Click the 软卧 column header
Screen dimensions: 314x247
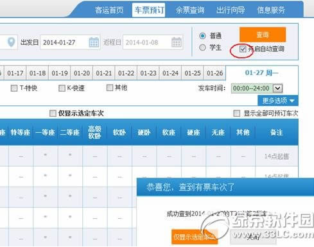pyautogui.click(x=119, y=132)
